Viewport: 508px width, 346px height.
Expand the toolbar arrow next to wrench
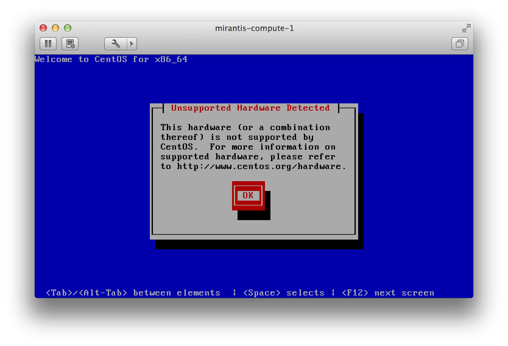tap(132, 44)
